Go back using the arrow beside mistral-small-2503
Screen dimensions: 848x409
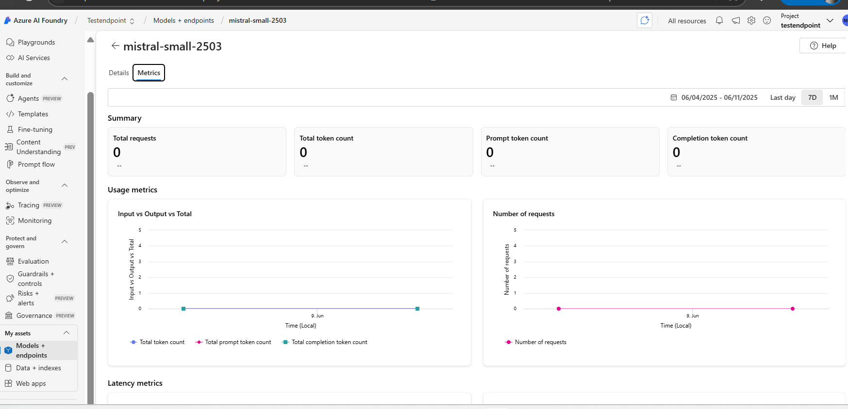tap(115, 46)
